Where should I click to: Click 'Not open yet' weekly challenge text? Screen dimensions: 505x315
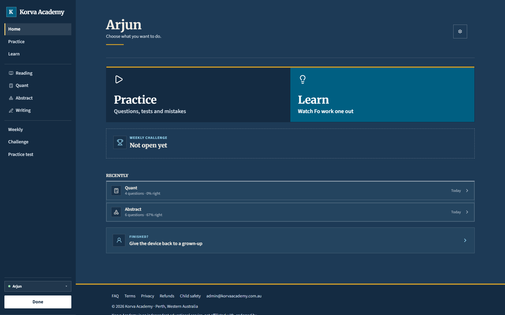tap(148, 145)
